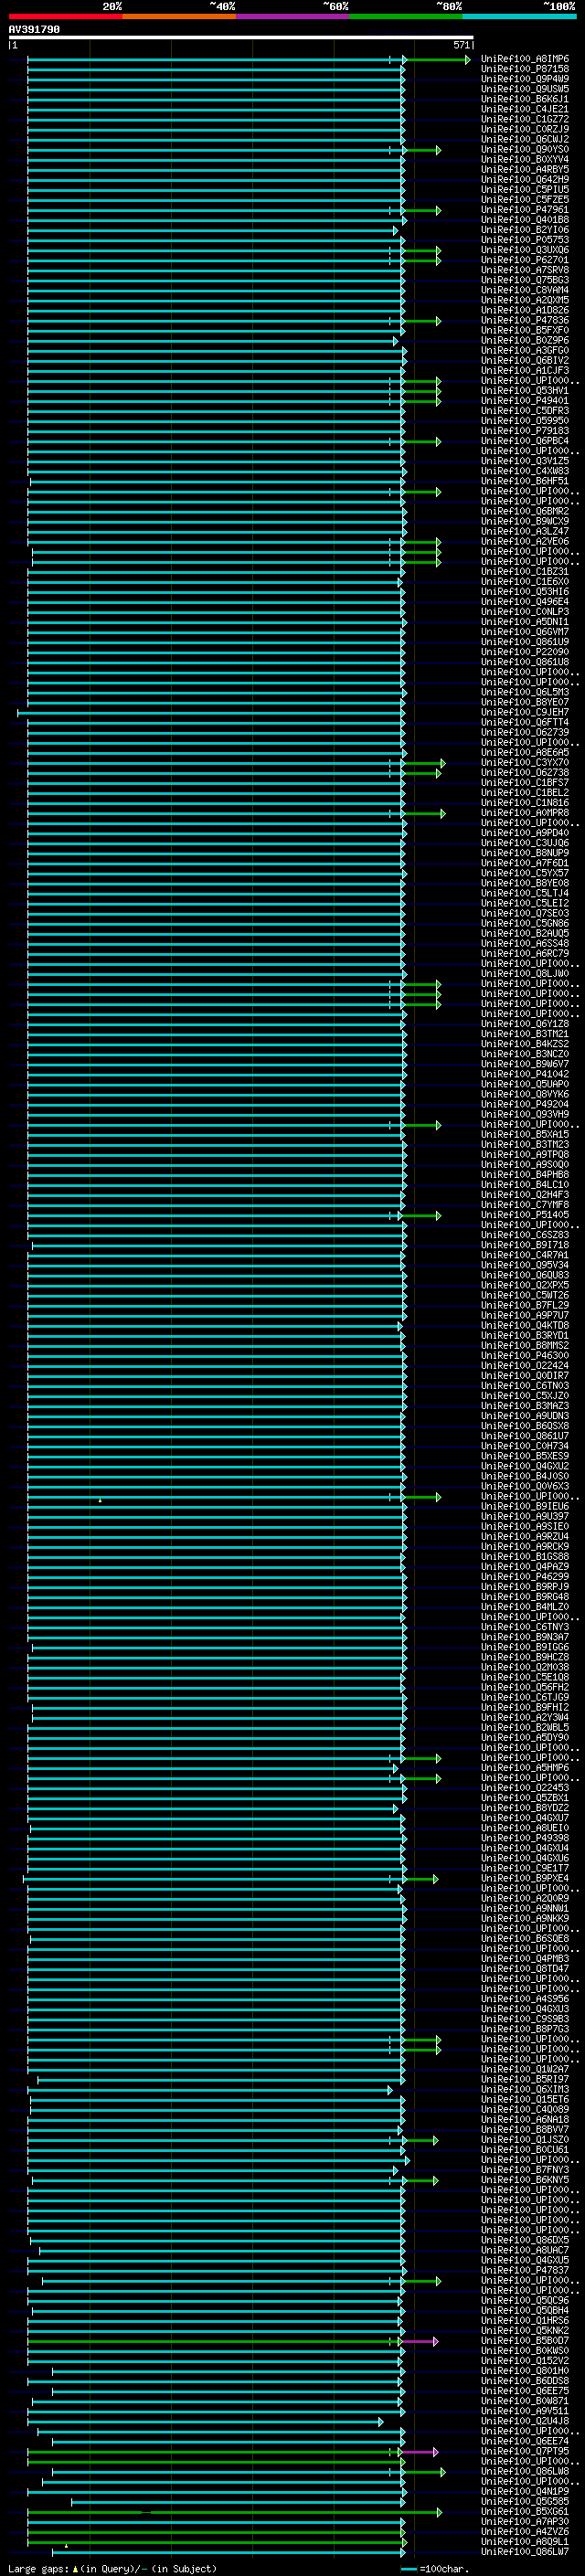
Task: Click hit label UniRef100_C5DFR3
Action: tap(525, 411)
